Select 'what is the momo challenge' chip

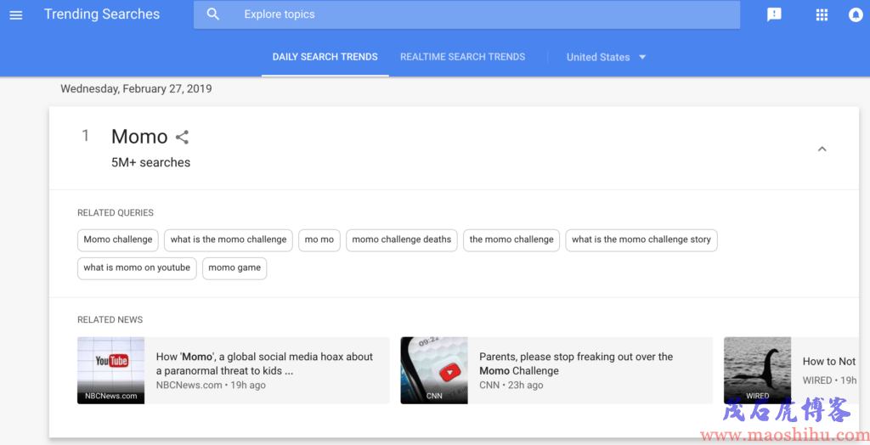point(229,239)
